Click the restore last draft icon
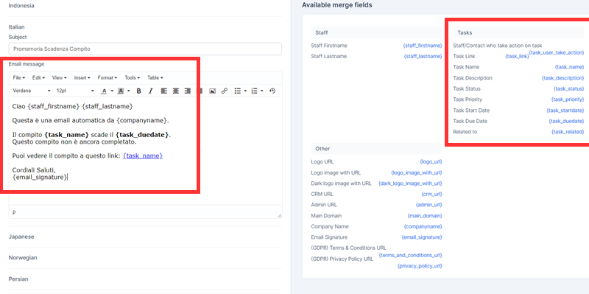Image resolution: width=589 pixels, height=294 pixels. point(272,91)
